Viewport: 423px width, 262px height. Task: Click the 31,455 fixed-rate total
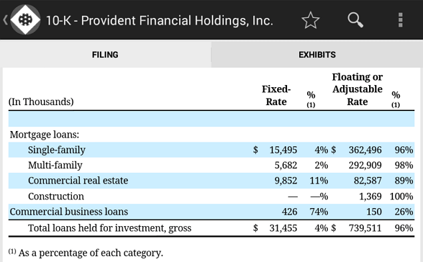coord(283,228)
